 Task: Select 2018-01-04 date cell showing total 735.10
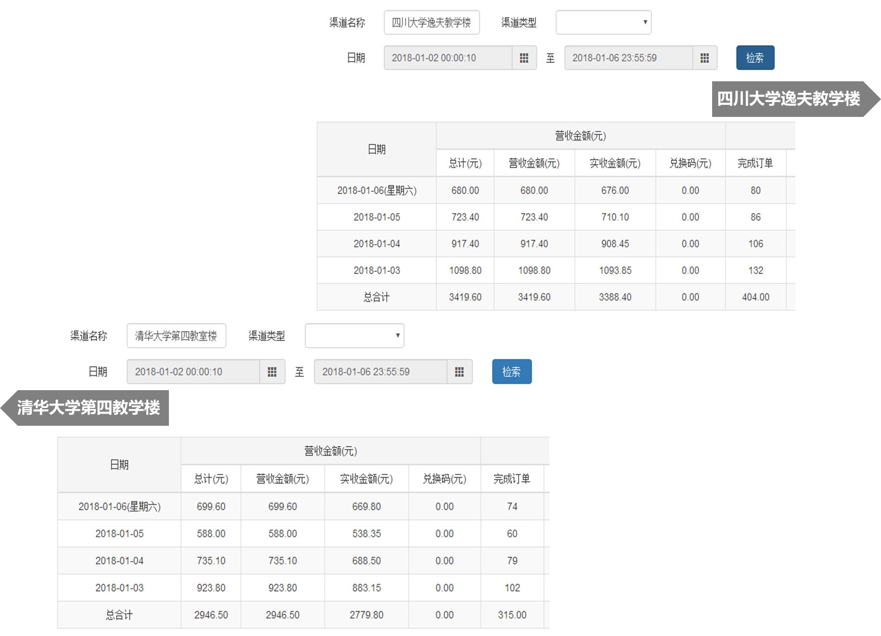[119, 560]
